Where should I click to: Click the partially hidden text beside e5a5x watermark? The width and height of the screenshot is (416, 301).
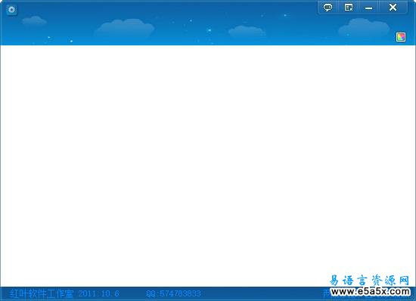point(327,293)
